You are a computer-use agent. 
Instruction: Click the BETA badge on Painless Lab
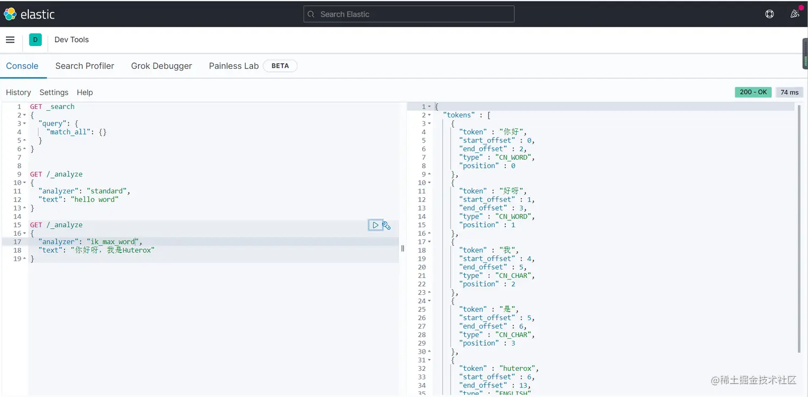tap(280, 66)
